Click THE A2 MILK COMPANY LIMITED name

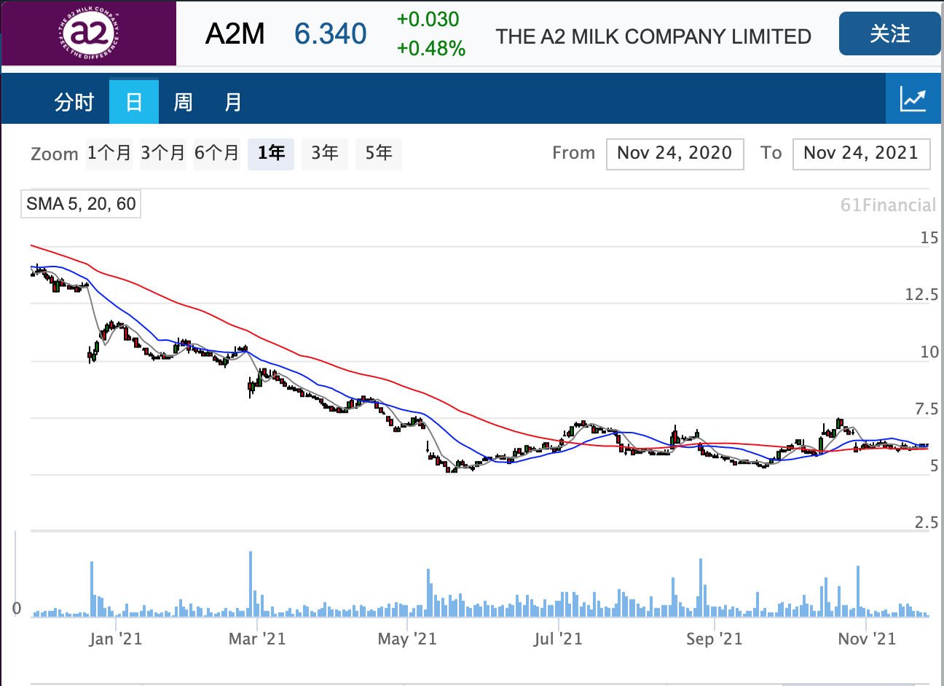653,36
